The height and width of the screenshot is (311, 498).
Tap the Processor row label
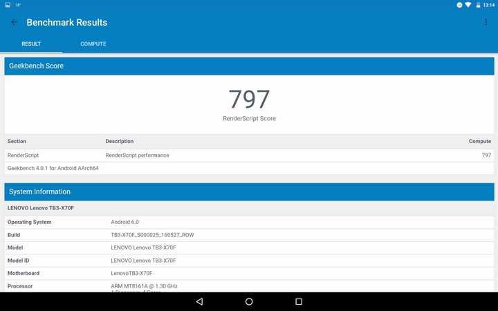coord(20,286)
